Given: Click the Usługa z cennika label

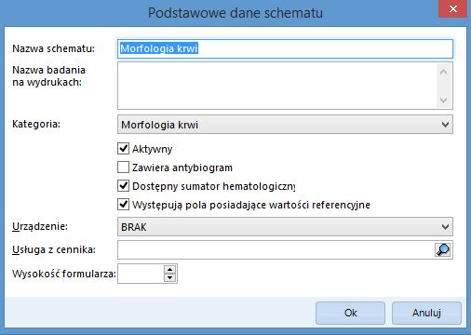Looking at the screenshot, I should [x=54, y=249].
